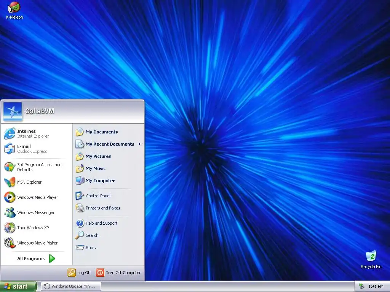Click the My Music folder icon
Image resolution: width=390 pixels, height=292 pixels.
pos(80,168)
